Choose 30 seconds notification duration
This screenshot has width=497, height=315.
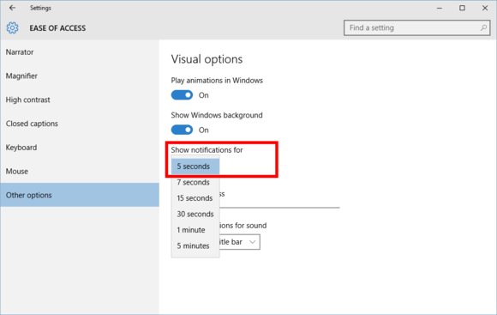[195, 214]
